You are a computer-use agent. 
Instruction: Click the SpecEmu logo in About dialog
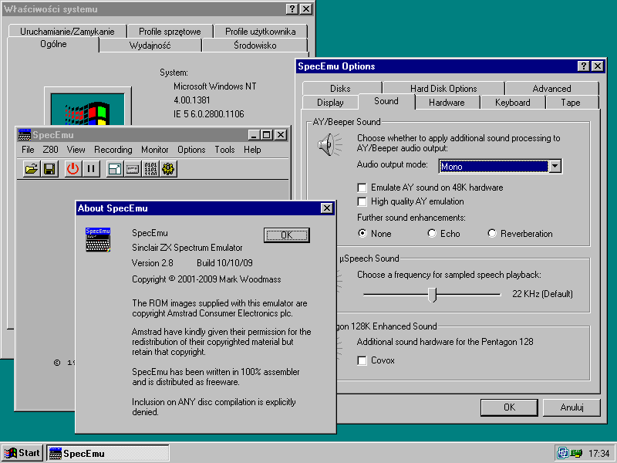click(98, 240)
